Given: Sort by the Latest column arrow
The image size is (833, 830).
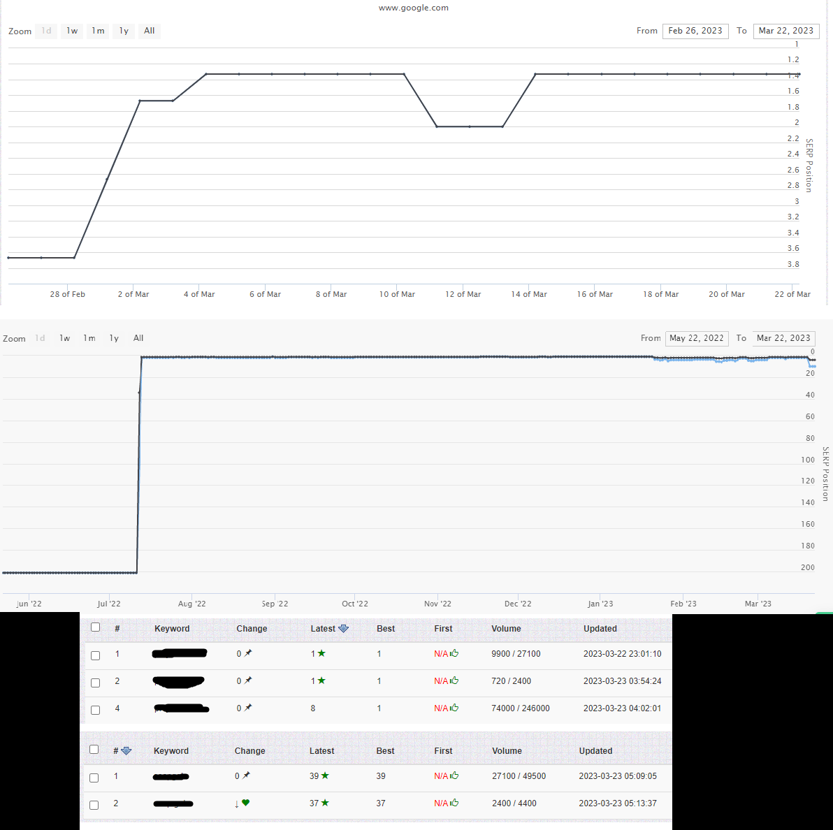Looking at the screenshot, I should (344, 629).
